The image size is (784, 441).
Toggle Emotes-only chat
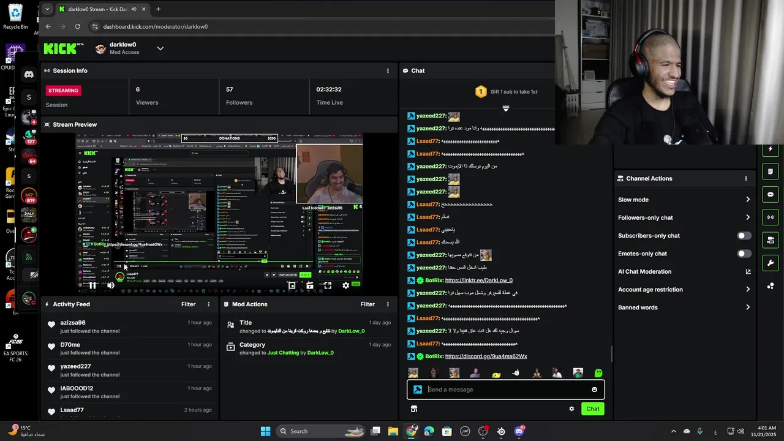[744, 254]
